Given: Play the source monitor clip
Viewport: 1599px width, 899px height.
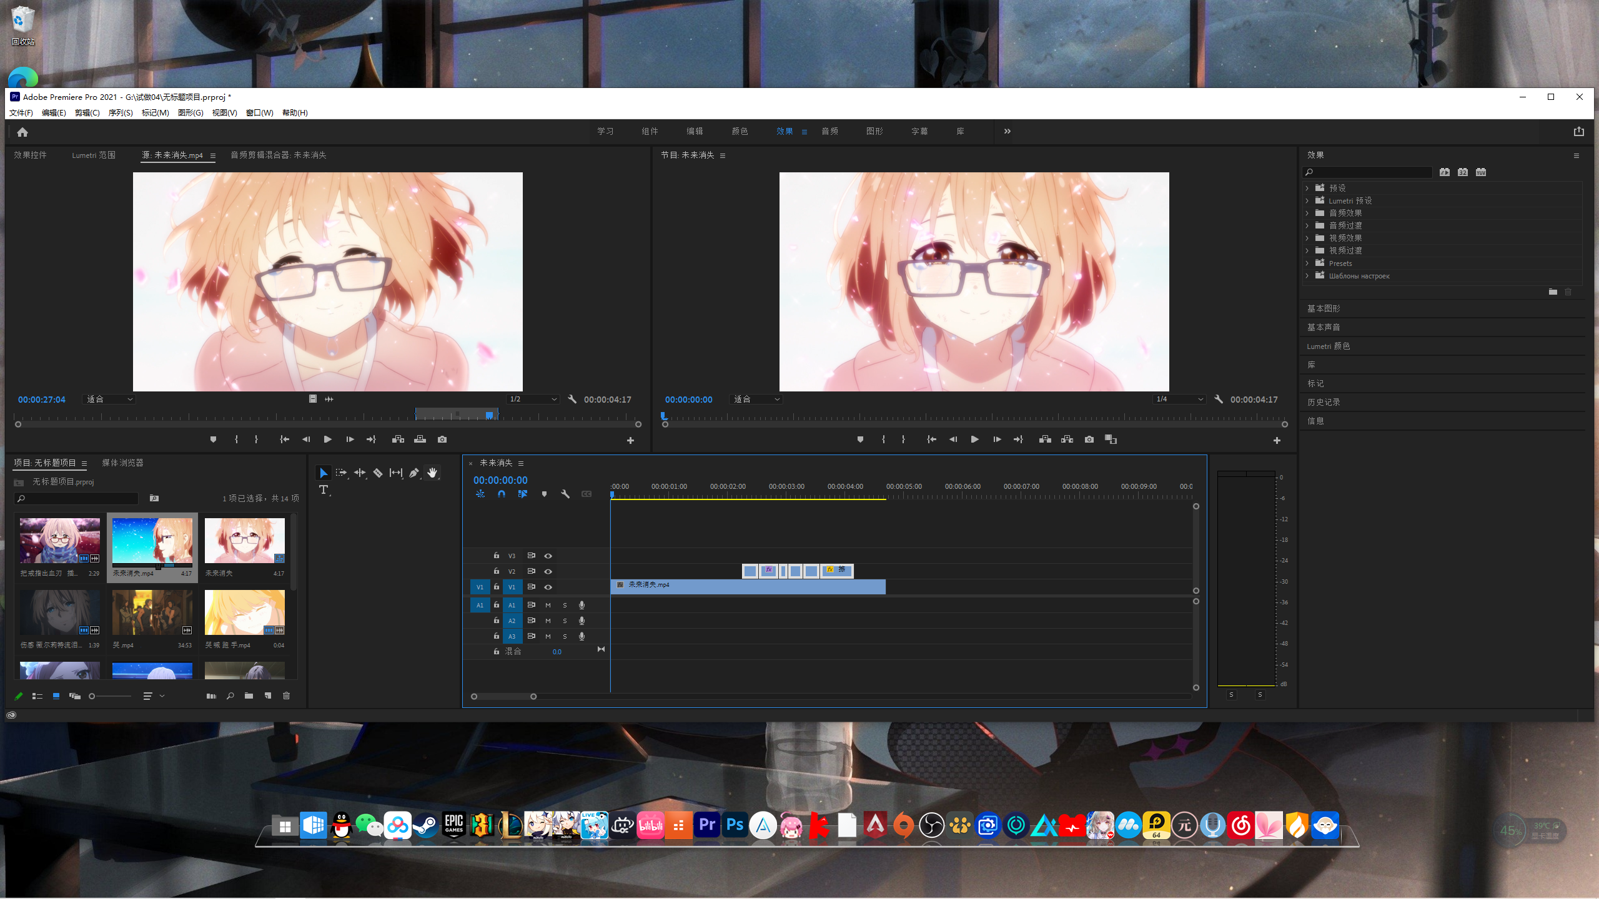Looking at the screenshot, I should point(327,440).
